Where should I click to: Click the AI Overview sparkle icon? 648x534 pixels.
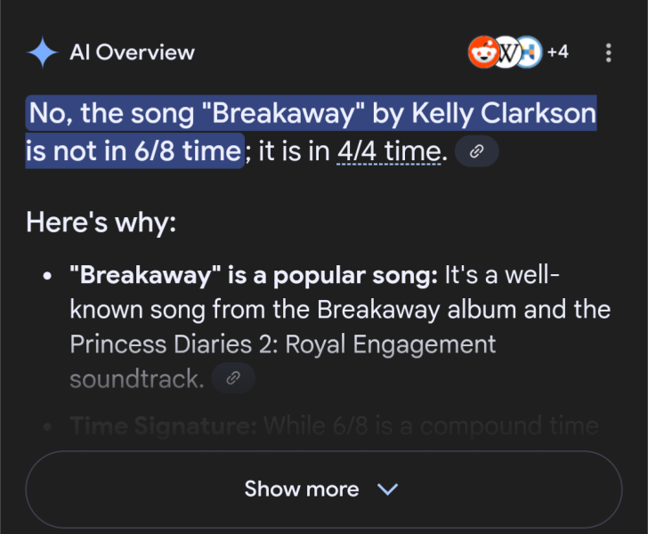point(43,53)
